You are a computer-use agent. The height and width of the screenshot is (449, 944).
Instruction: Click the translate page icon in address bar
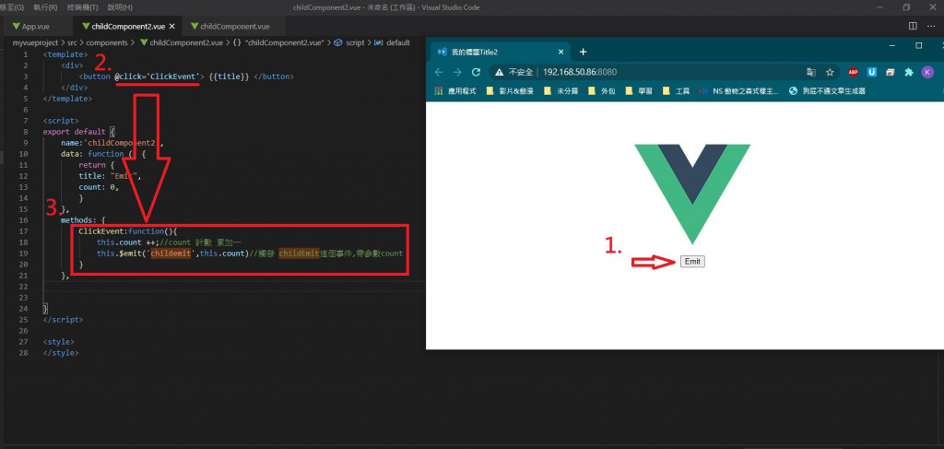pyautogui.click(x=811, y=72)
